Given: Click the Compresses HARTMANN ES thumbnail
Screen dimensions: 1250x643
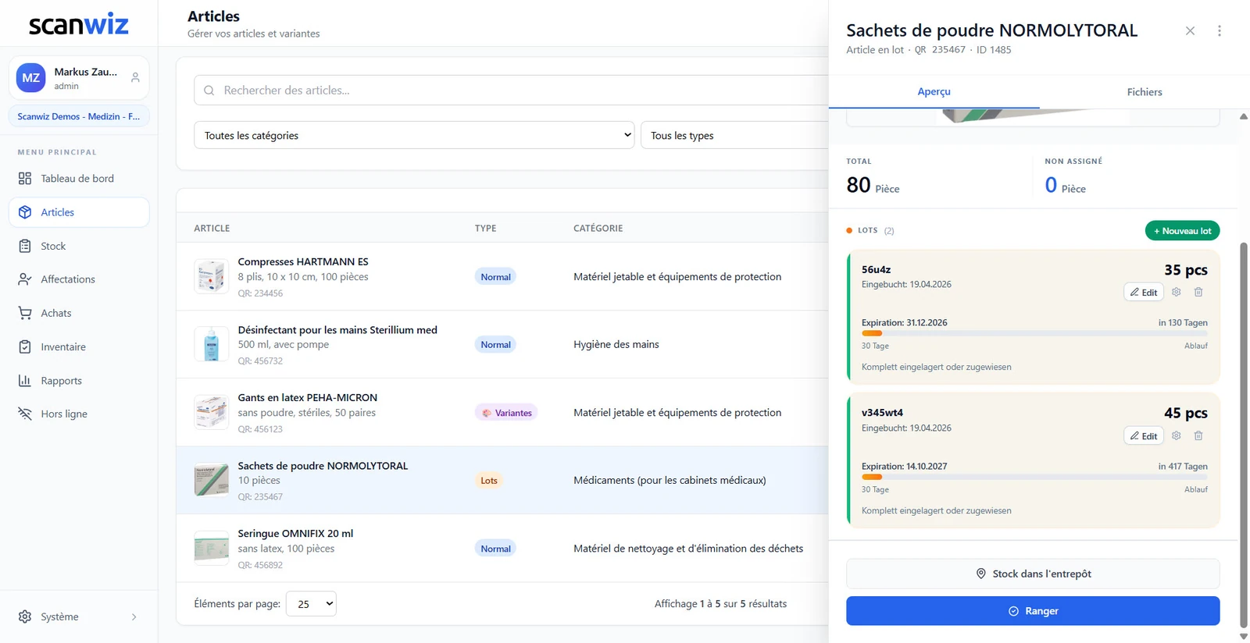Looking at the screenshot, I should [212, 276].
